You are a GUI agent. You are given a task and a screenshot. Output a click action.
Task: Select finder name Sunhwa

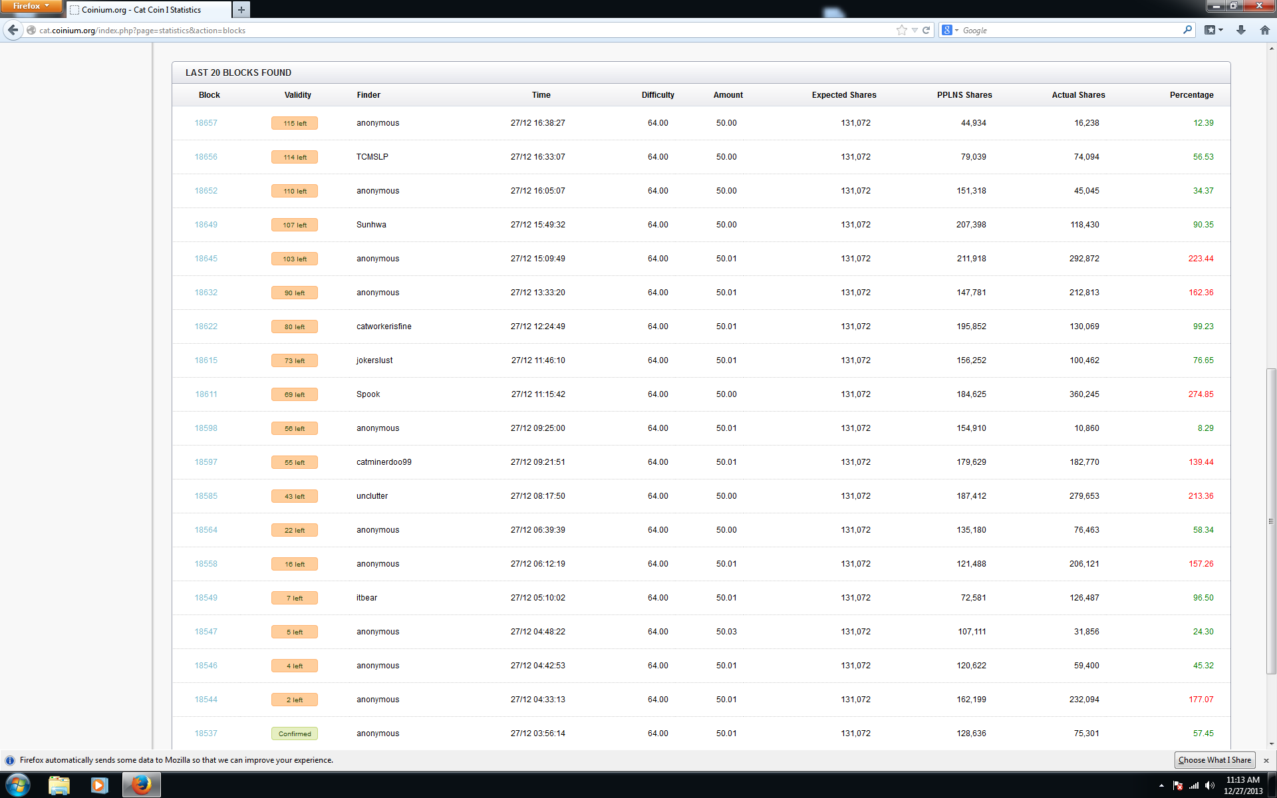pos(371,225)
